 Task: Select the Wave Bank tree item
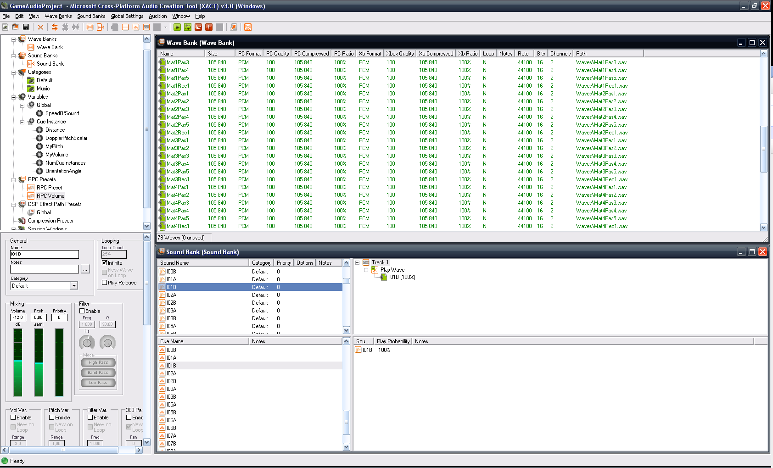point(50,47)
